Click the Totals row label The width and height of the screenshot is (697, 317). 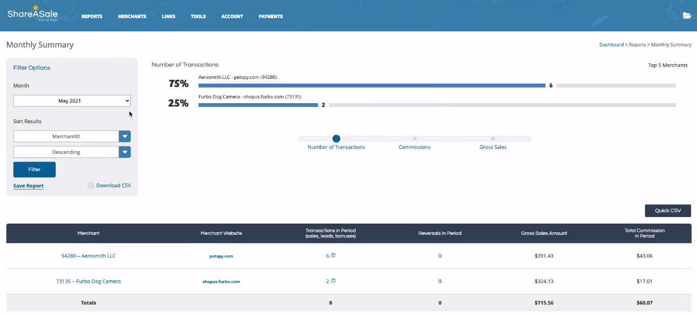89,303
